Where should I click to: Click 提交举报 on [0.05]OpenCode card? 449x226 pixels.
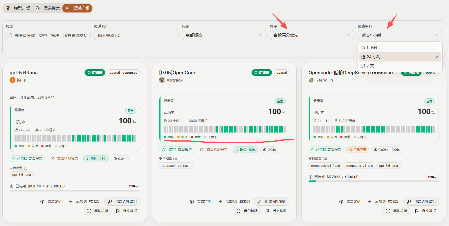(x=276, y=211)
